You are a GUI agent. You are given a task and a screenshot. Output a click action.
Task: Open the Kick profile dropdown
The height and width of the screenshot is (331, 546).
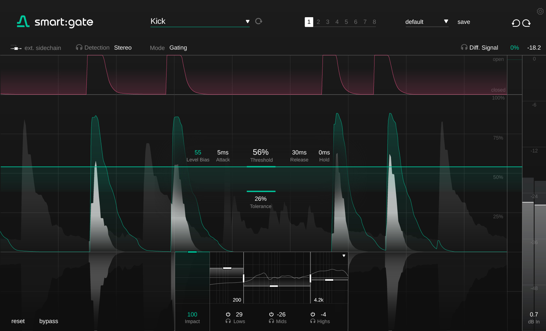[247, 21]
